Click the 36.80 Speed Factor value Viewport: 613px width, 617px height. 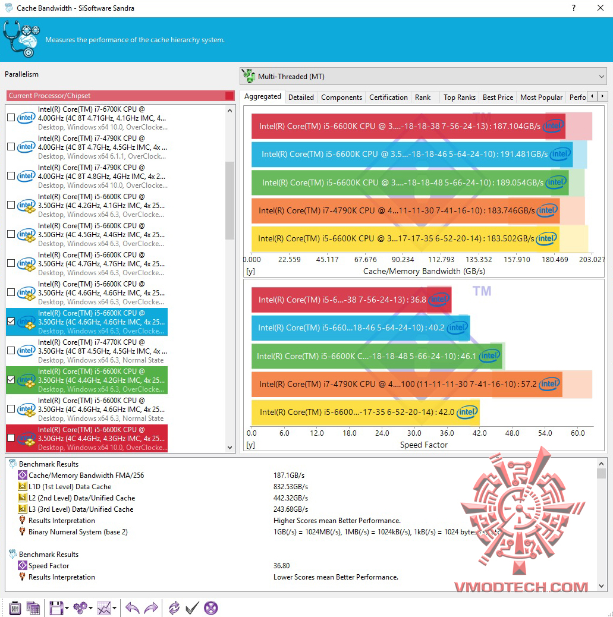[x=281, y=565]
